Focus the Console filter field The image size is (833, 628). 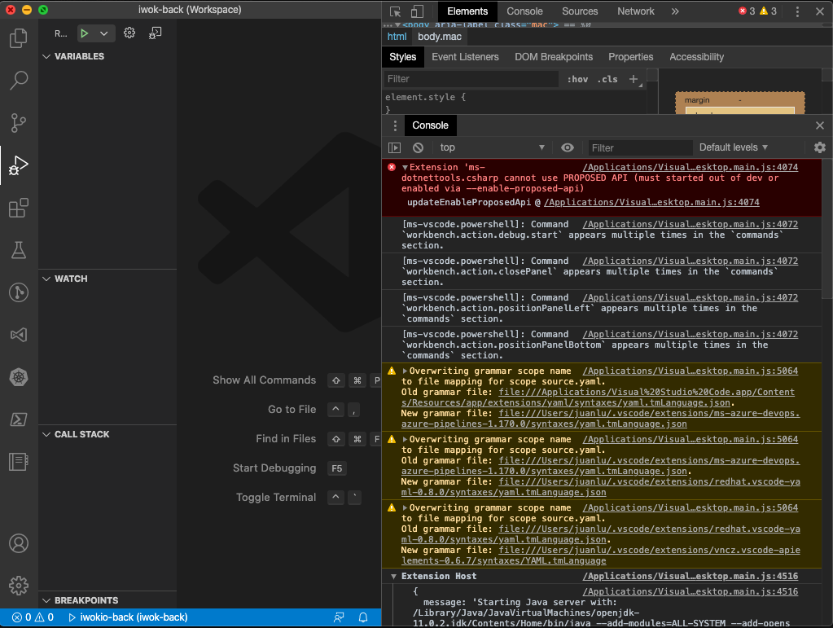(640, 147)
